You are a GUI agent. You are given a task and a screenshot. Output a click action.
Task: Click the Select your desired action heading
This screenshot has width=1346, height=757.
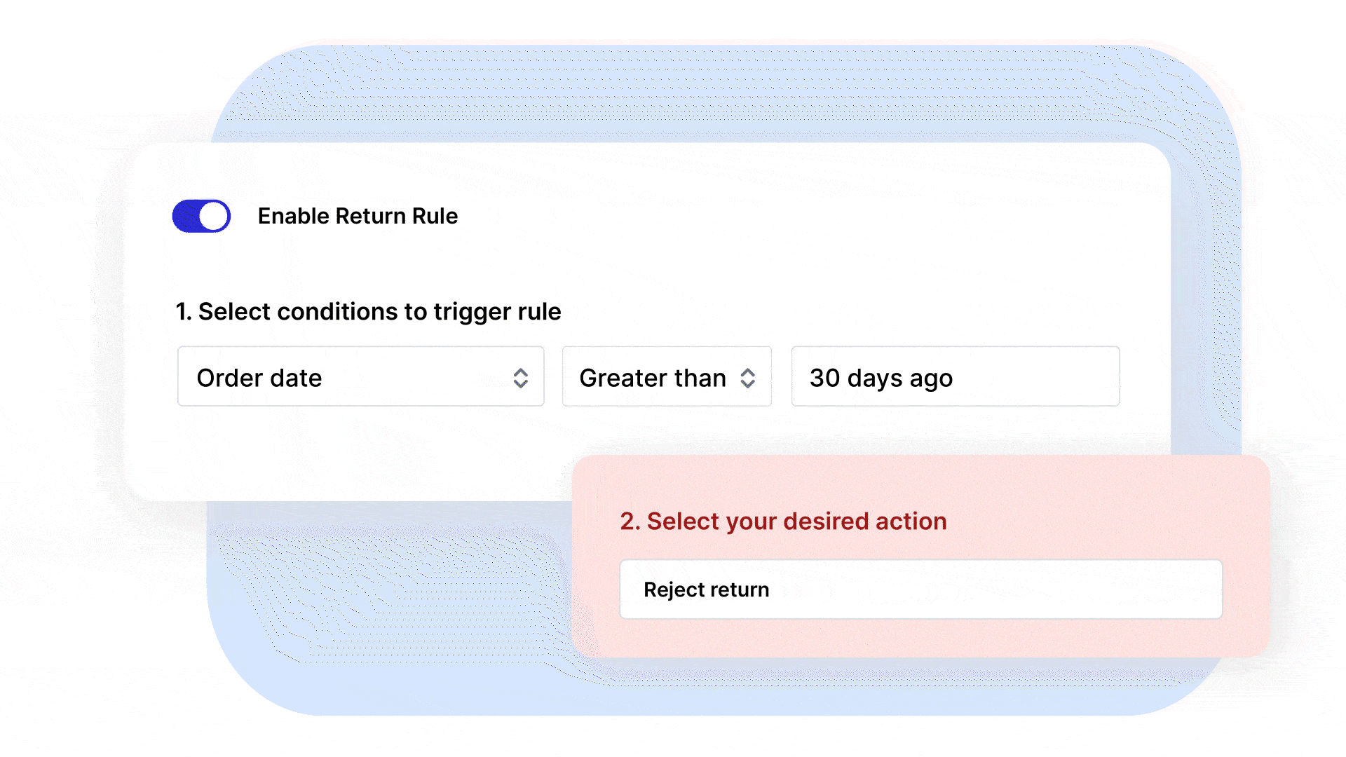783,521
